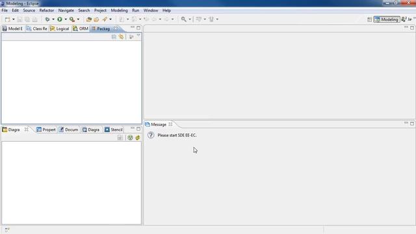Click the pencil wizard toolbar icon
The width and height of the screenshot is (416, 234).
[x=105, y=19]
